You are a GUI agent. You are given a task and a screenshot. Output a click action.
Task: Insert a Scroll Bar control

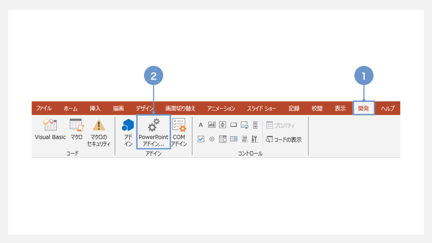(255, 125)
